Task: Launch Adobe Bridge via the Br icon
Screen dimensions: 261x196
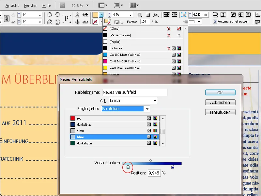Action: (62, 5)
